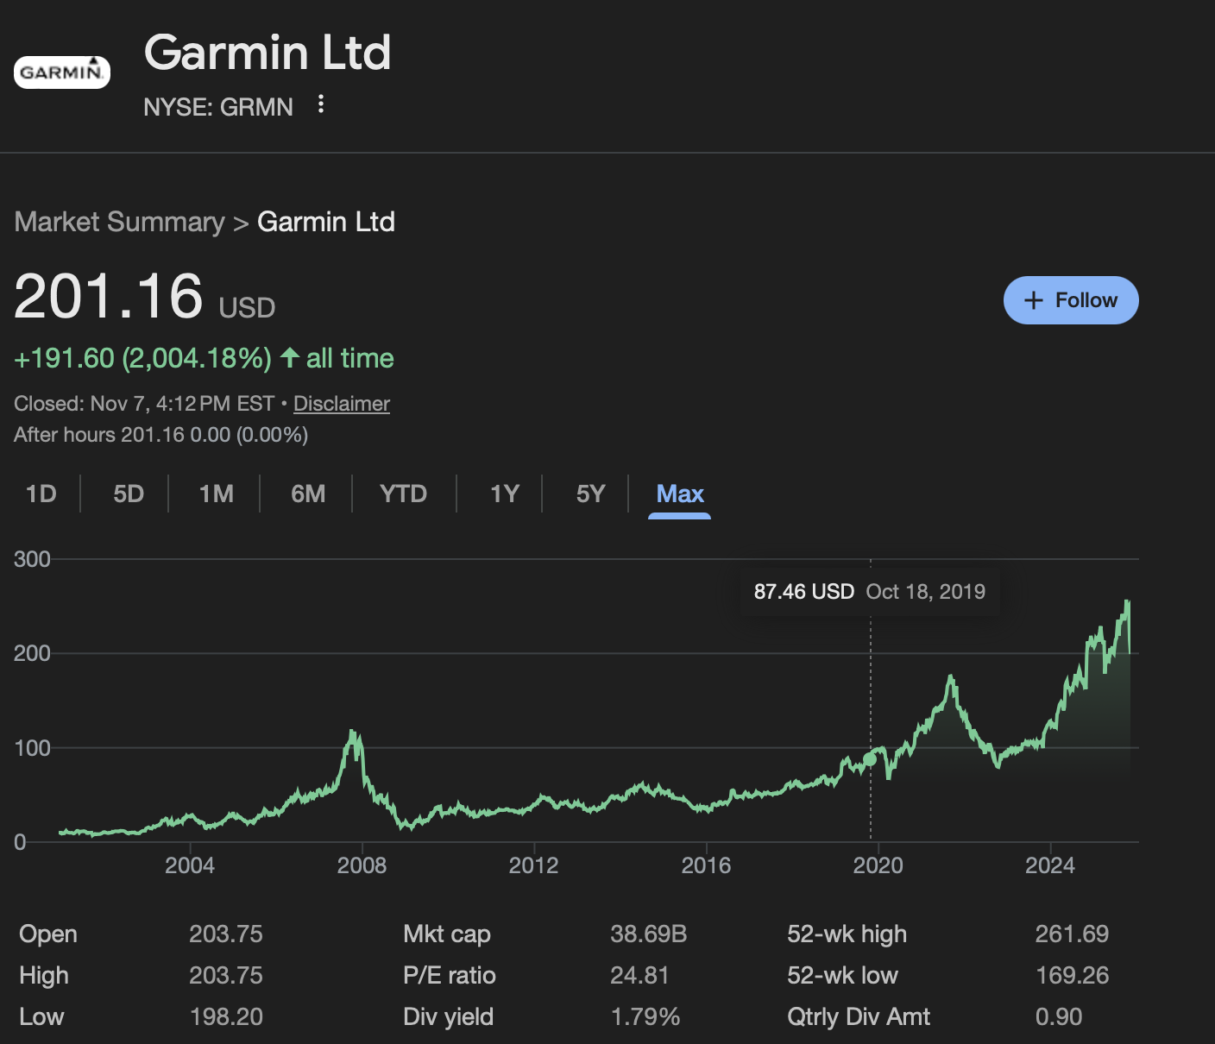Screen dimensions: 1215x1044
Task: Show the 1M chart range
Action: [x=216, y=494]
